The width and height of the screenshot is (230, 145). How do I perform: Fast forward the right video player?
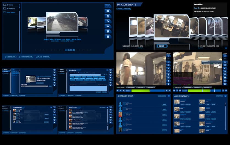point(180,91)
